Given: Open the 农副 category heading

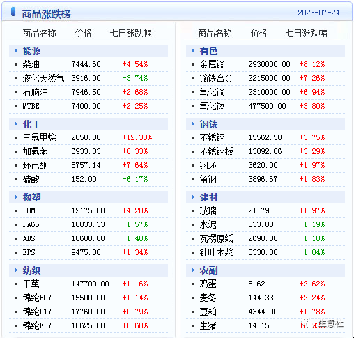Looking at the screenshot, I should (x=208, y=270).
